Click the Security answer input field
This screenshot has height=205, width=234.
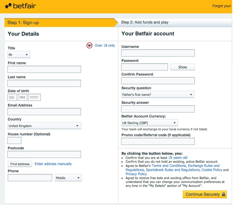coord(158,109)
